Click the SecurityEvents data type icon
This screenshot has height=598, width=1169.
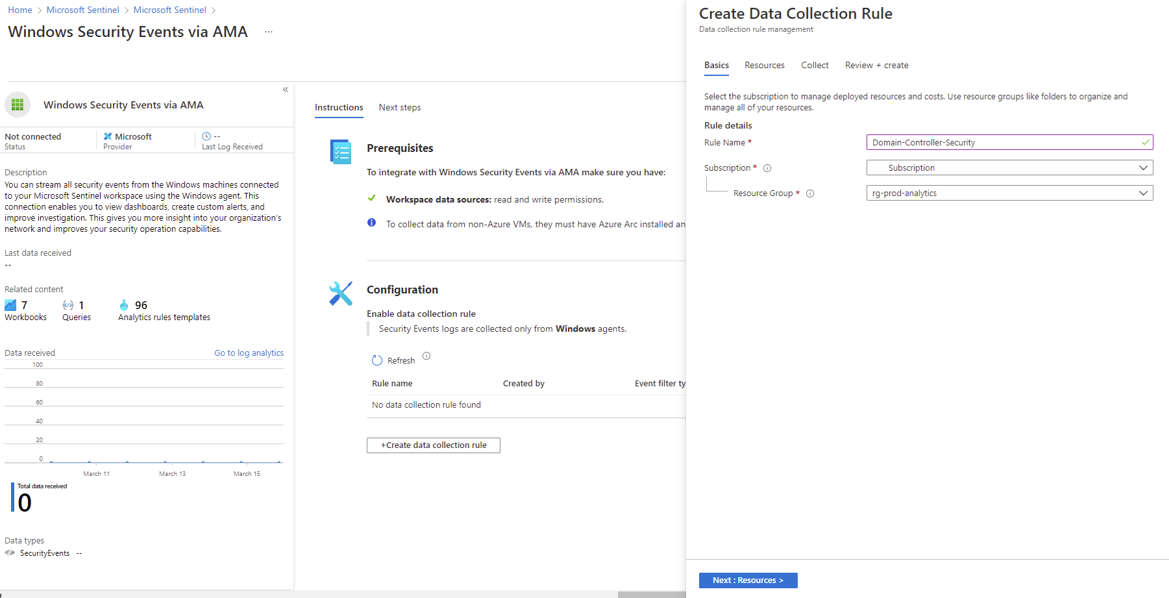[x=10, y=553]
